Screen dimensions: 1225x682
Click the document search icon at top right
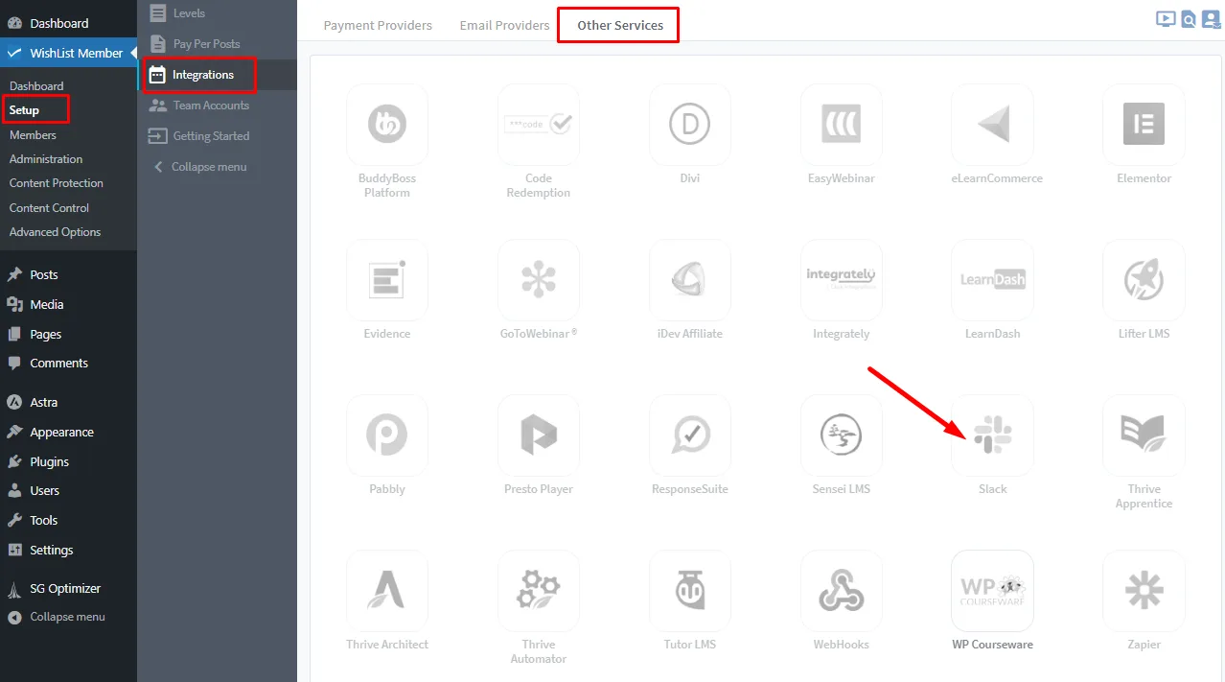tap(1189, 19)
